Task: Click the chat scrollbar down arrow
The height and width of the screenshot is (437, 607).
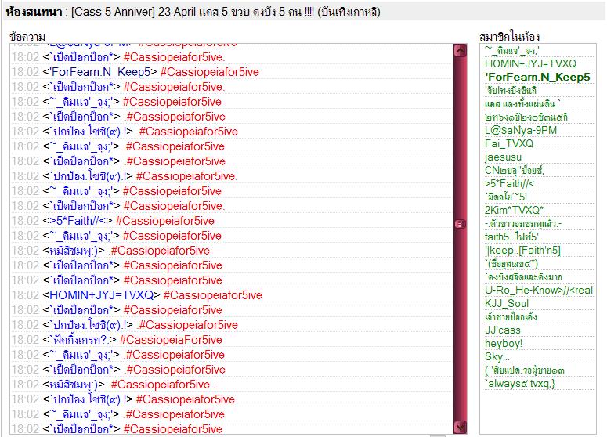Action: coord(461,427)
